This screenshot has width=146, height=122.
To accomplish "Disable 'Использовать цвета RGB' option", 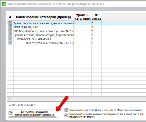I will coord(66,110).
